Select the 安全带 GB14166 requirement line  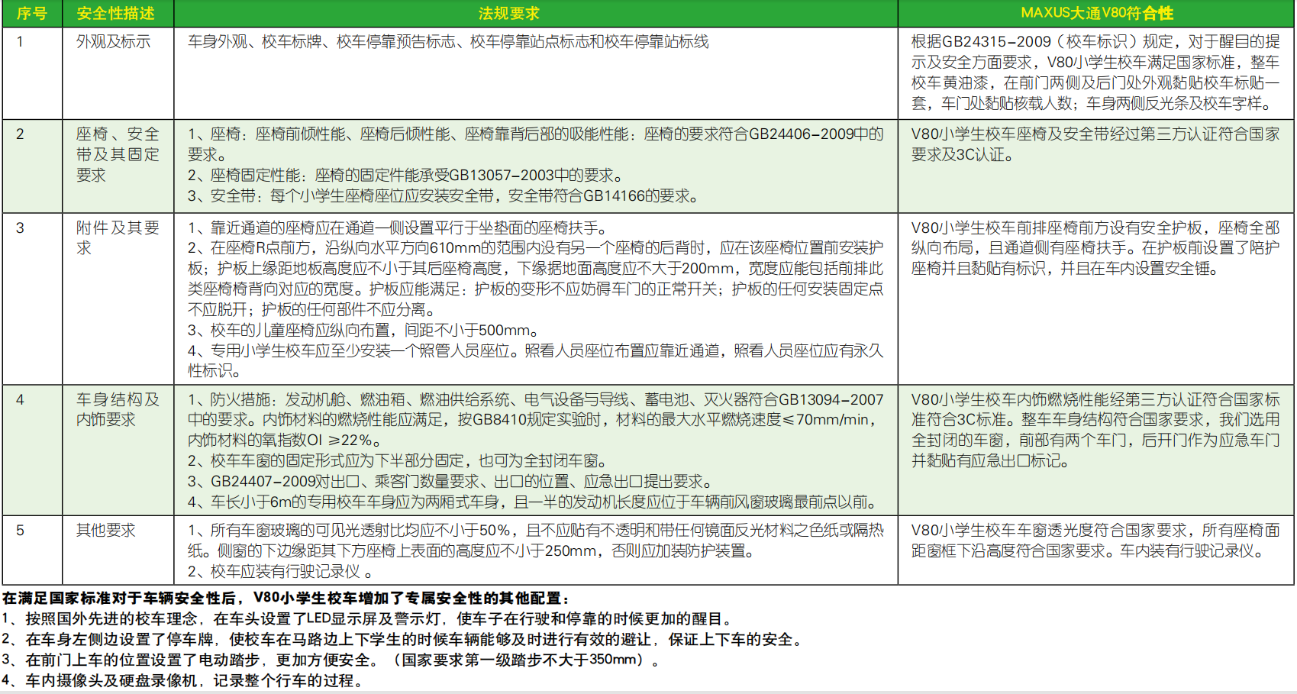[443, 196]
